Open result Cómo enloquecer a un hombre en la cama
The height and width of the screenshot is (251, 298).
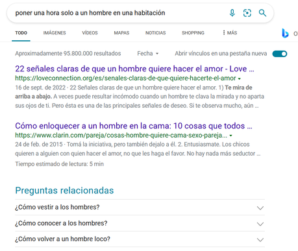[x=134, y=126]
